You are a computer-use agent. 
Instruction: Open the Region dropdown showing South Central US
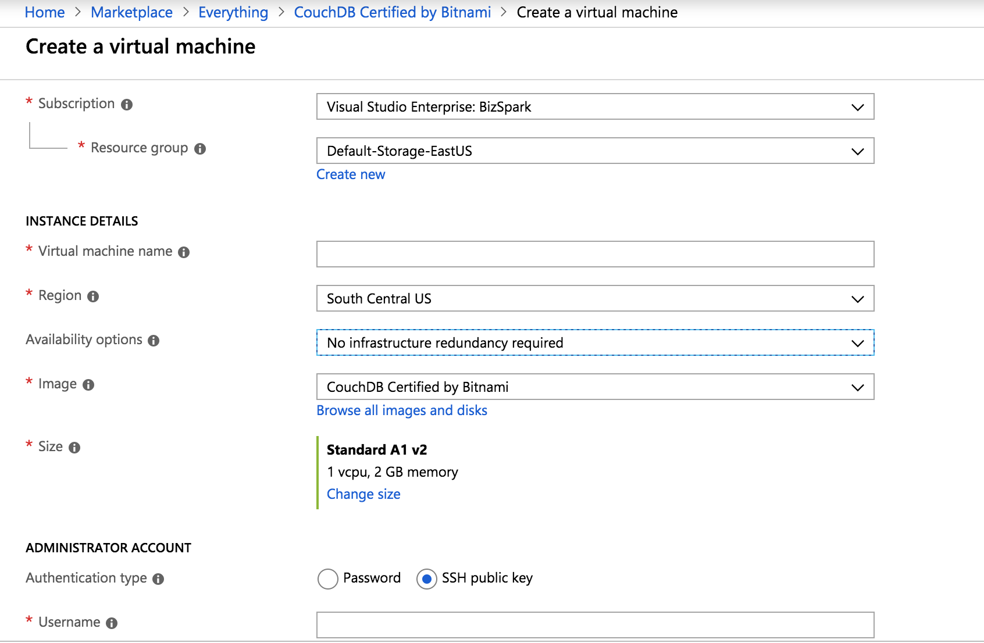tap(595, 299)
